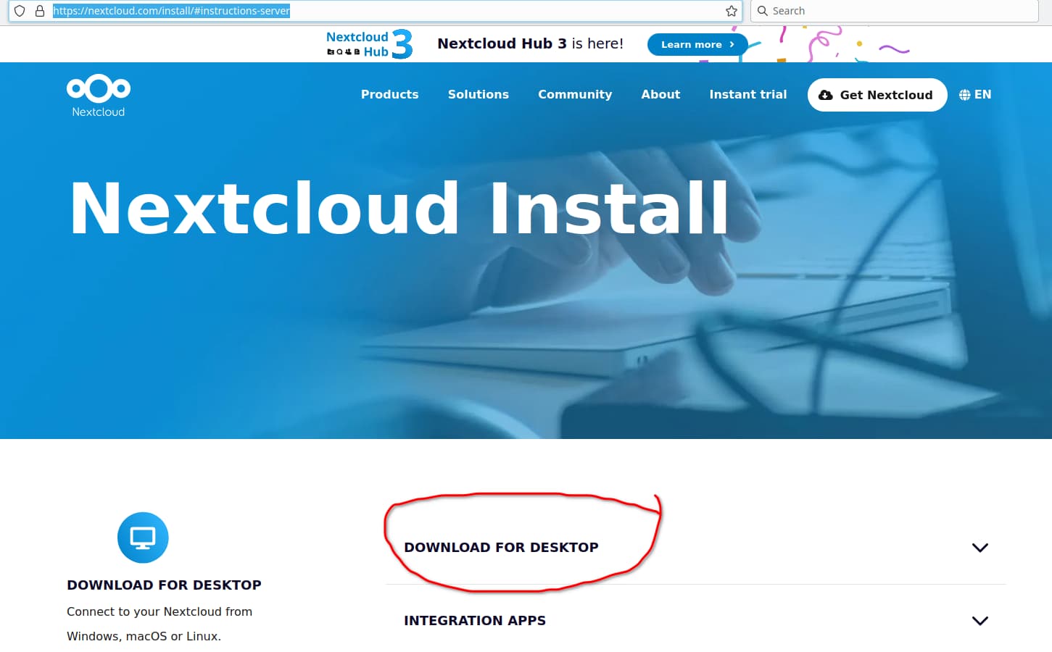Click the Nextcloud logo in the header
The height and width of the screenshot is (652, 1052).
(99, 95)
